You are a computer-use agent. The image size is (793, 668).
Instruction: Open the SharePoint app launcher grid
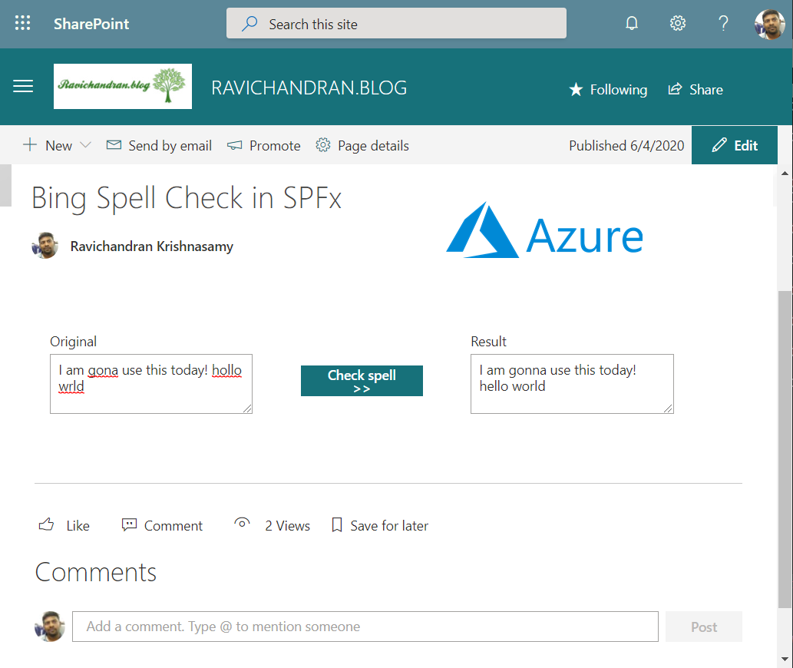23,24
